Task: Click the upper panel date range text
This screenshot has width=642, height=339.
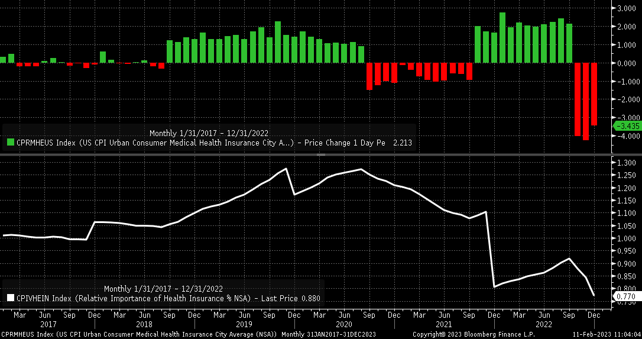Action: click(209, 133)
